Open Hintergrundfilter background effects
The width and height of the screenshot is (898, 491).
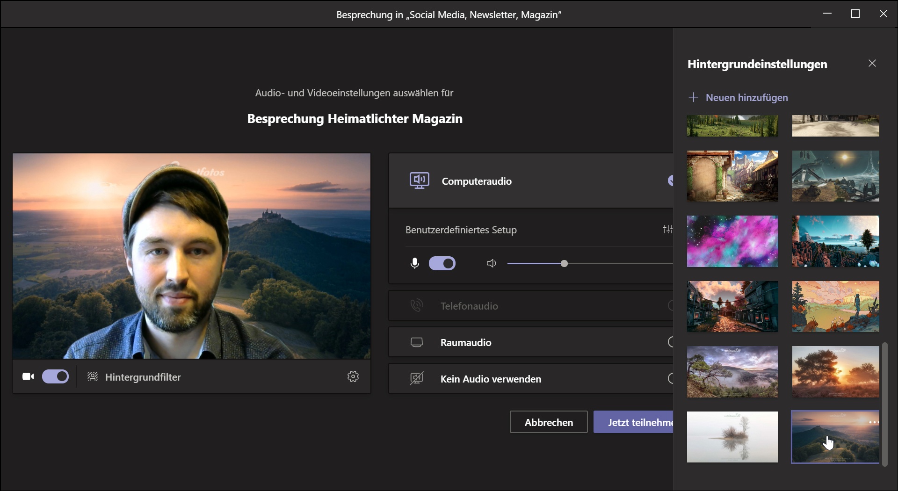point(135,377)
